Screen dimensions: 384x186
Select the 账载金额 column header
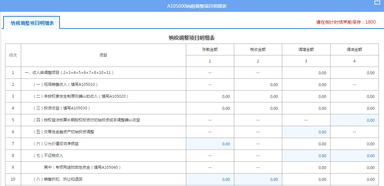click(x=210, y=49)
